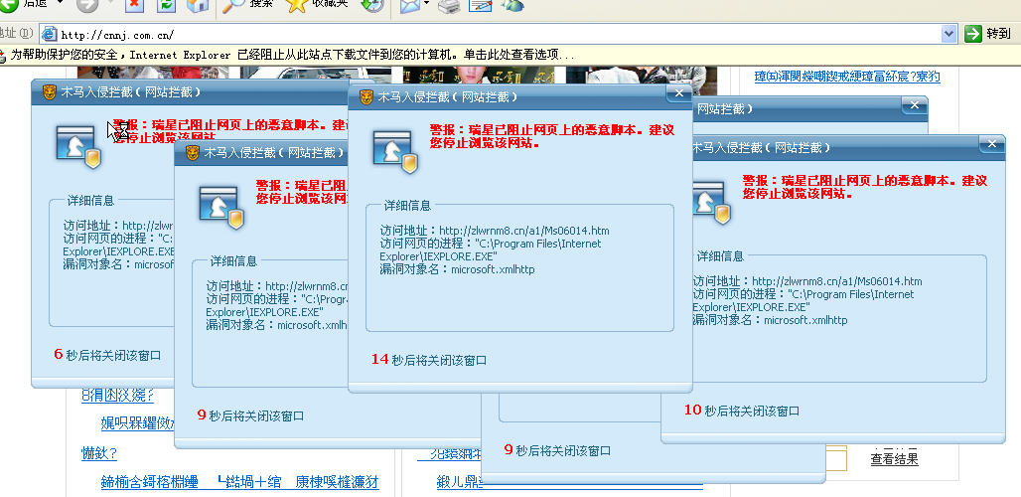Click 详细信息 label in 6-second popup
1021x497 pixels.
(x=90, y=201)
